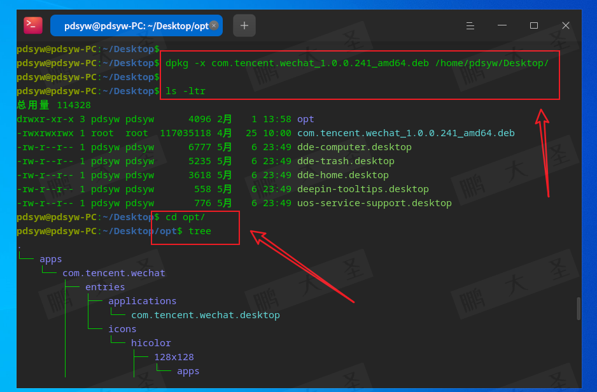Click the file size 6777
Viewport: 597px width, 392px height.
tap(199, 147)
